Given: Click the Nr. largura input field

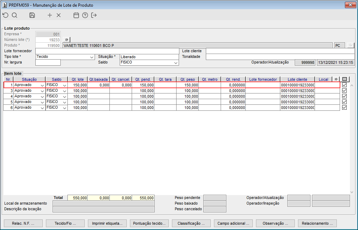Looking at the screenshot, I should pos(48,62).
